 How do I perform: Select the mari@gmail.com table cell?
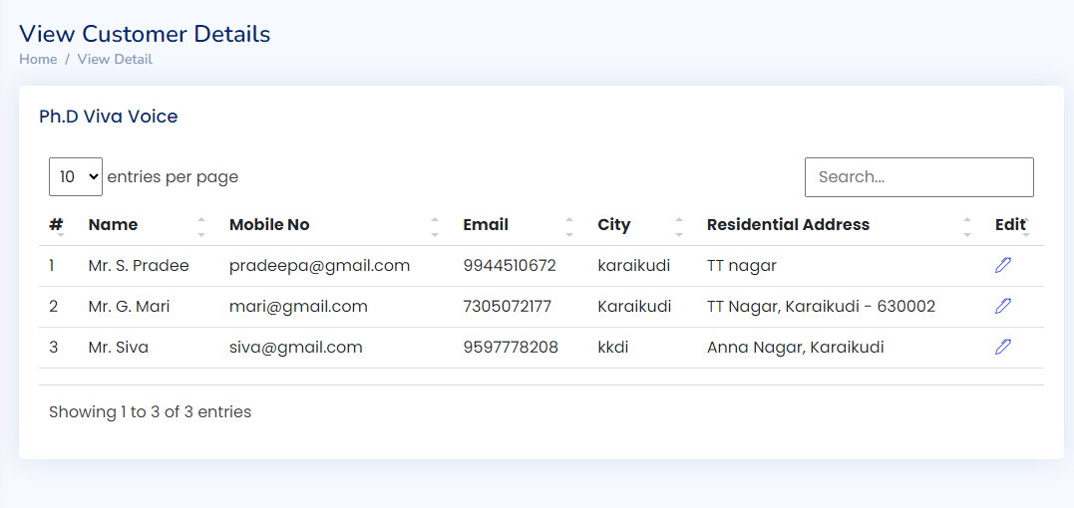pyautogui.click(x=298, y=307)
